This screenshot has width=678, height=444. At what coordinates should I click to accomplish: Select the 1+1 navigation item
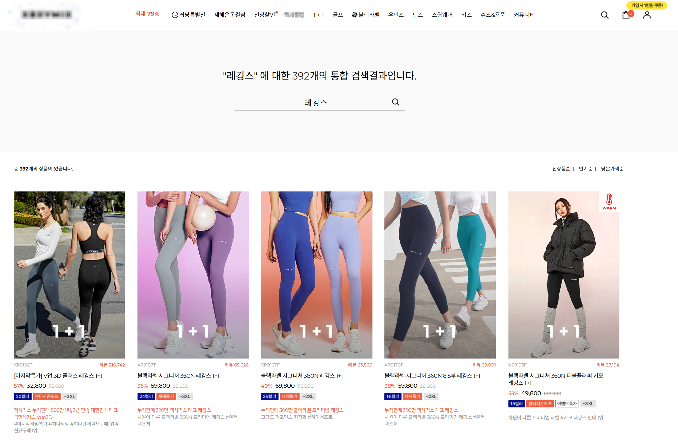click(x=318, y=15)
